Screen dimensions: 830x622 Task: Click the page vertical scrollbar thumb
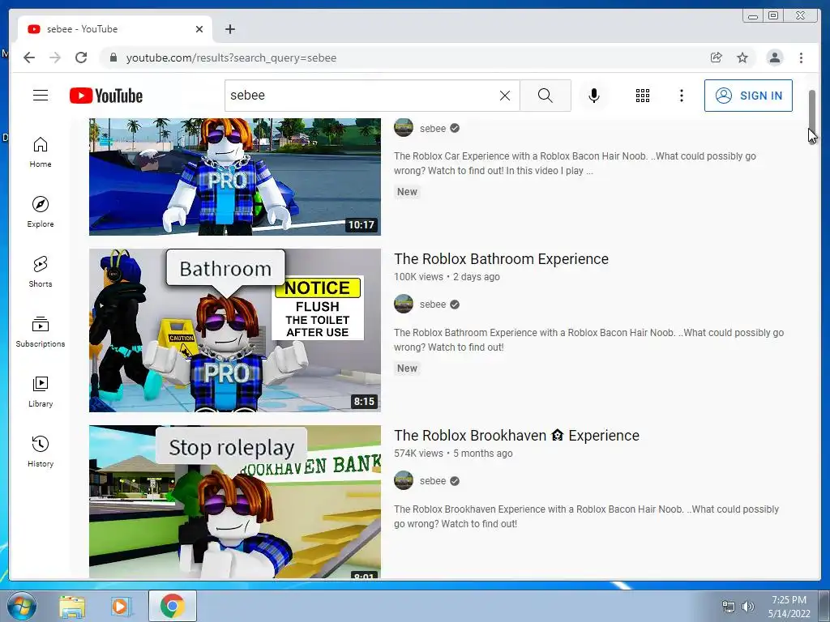(x=812, y=115)
